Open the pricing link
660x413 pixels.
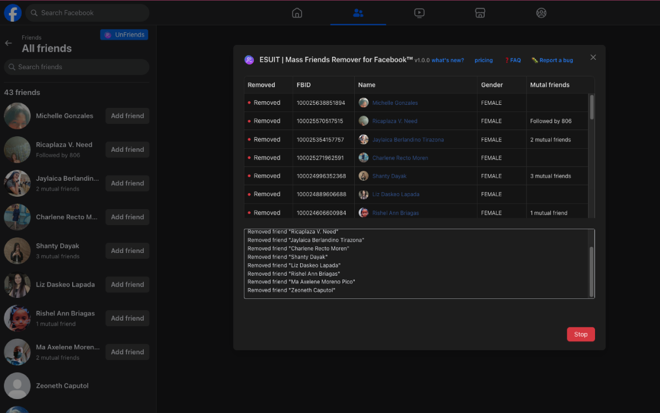point(484,60)
